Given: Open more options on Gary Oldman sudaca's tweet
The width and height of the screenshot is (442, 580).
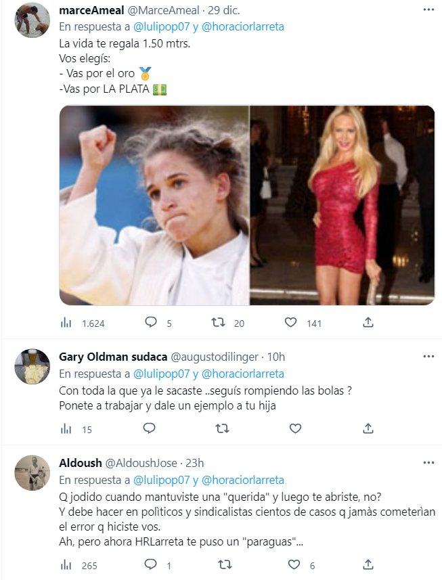Looking at the screenshot, I should pos(428,356).
